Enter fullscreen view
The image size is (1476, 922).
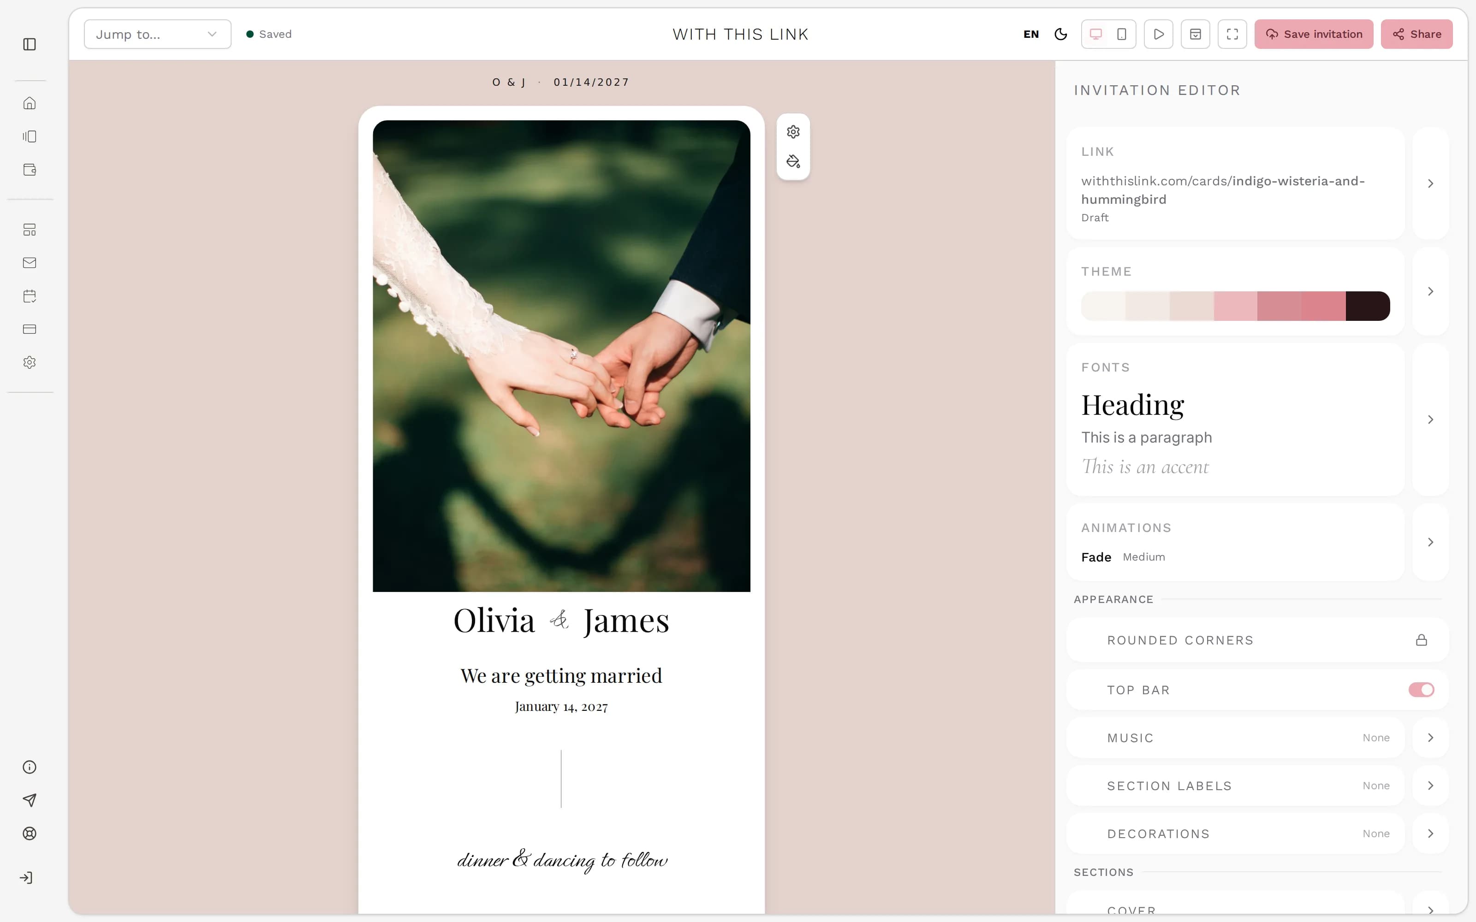tap(1232, 34)
